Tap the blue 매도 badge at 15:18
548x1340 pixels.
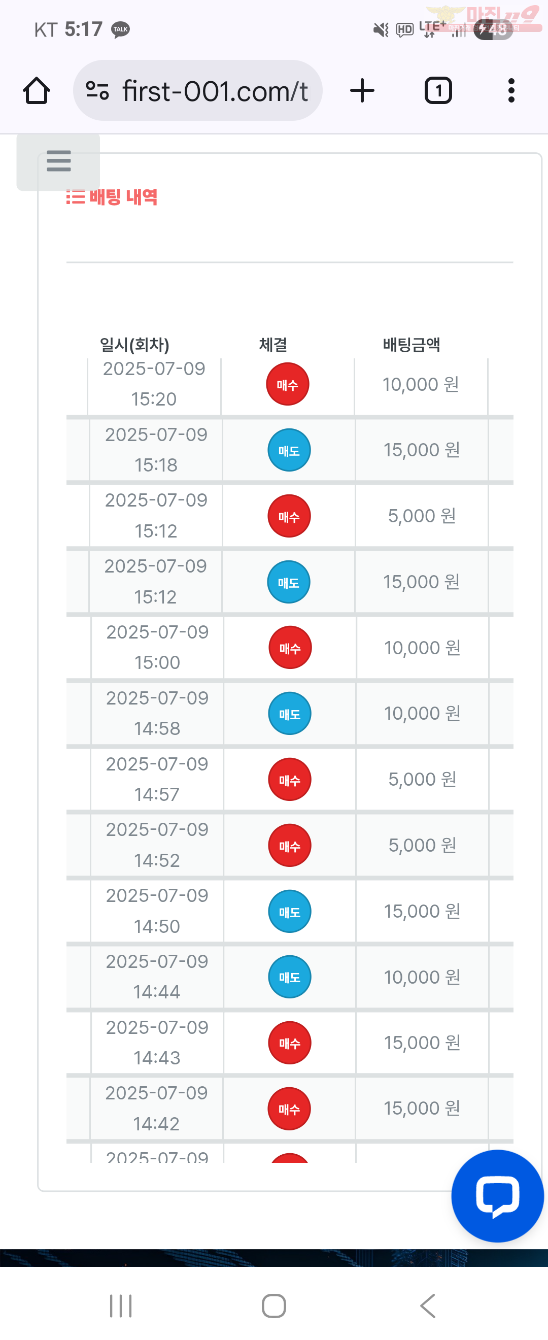coord(289,451)
